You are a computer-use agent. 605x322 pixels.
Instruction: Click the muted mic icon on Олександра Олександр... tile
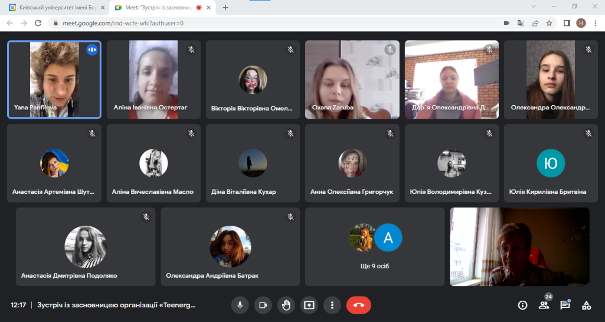click(x=588, y=50)
